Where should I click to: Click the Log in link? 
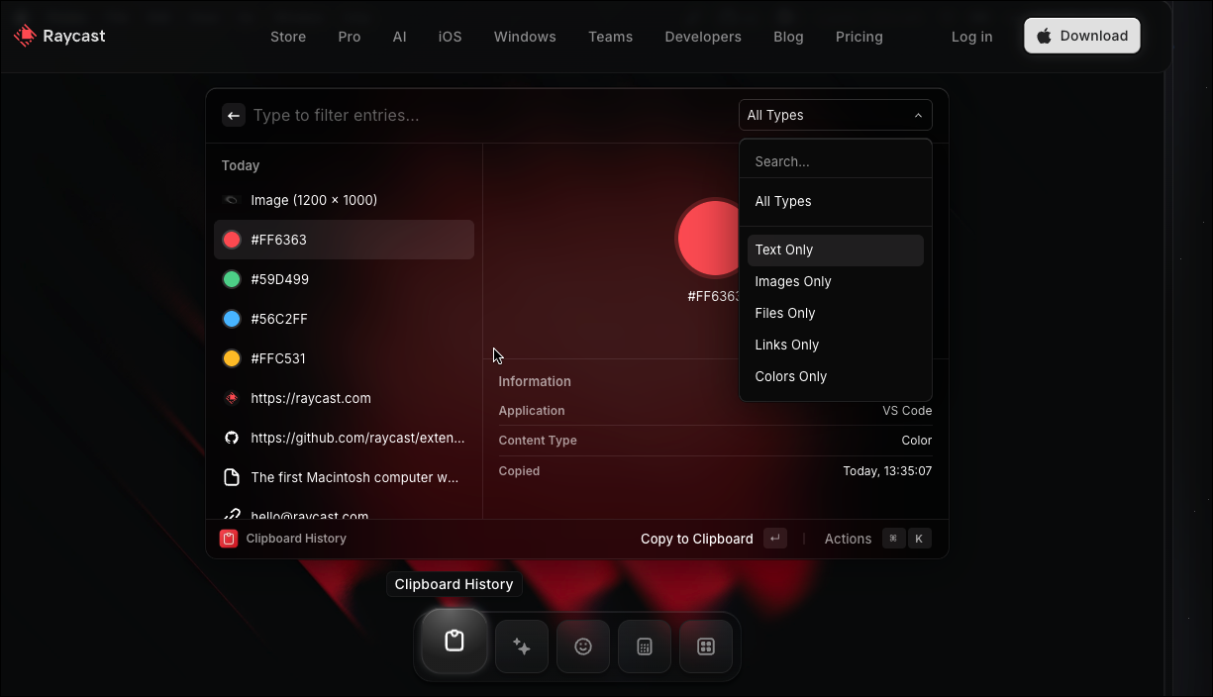pos(971,37)
